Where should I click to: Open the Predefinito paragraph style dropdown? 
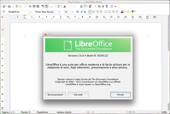tap(30, 12)
